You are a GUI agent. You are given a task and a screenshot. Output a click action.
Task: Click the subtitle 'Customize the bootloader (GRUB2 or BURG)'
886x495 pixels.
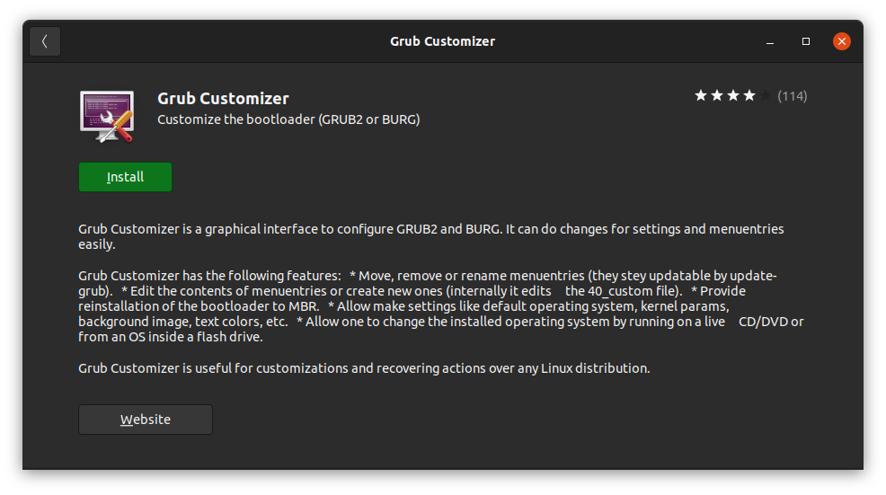[x=288, y=119]
